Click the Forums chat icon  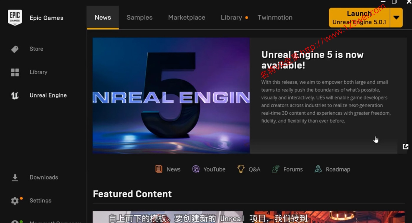[x=276, y=169]
